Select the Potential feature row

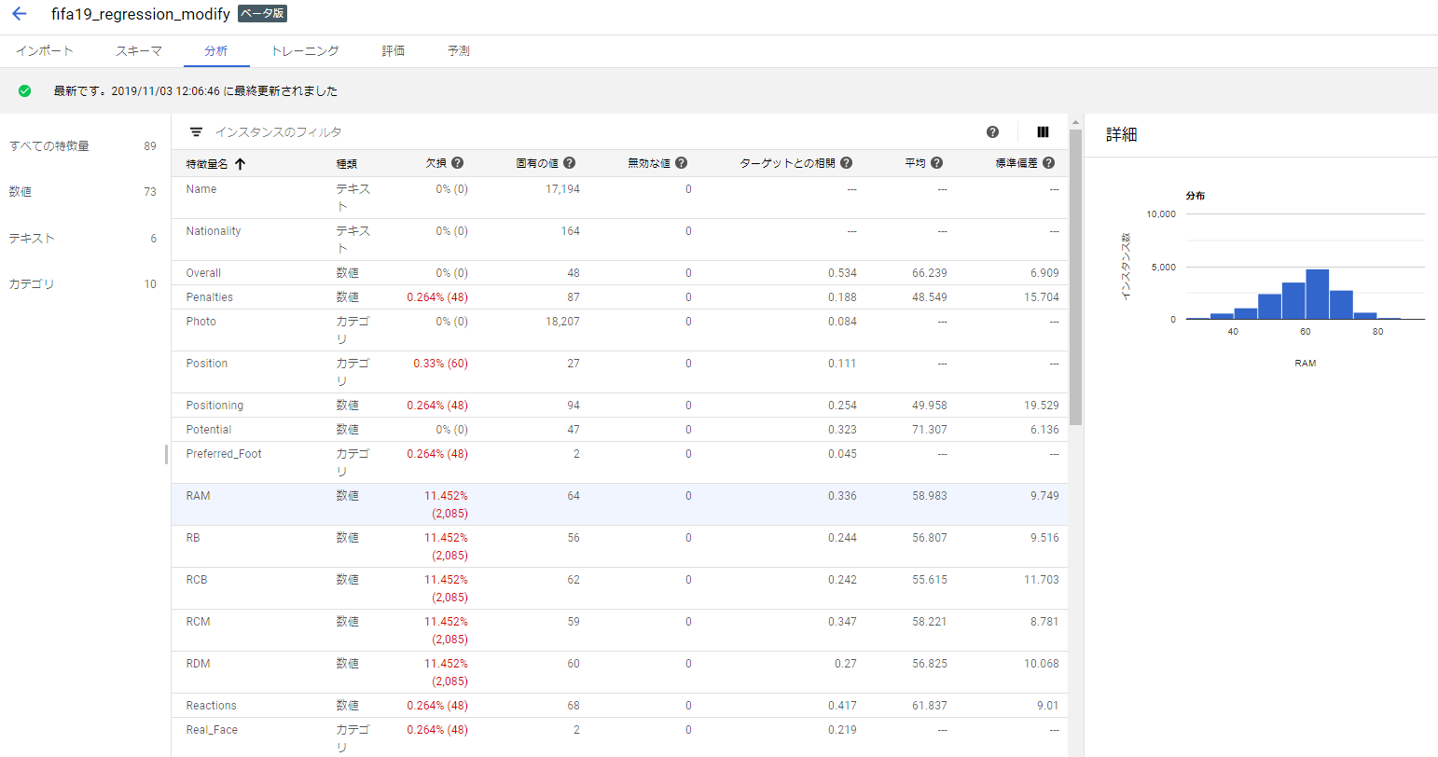(x=620, y=430)
